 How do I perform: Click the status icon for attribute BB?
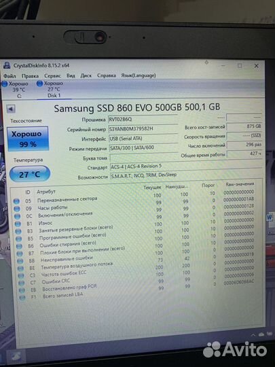pyautogui.click(x=20, y=261)
